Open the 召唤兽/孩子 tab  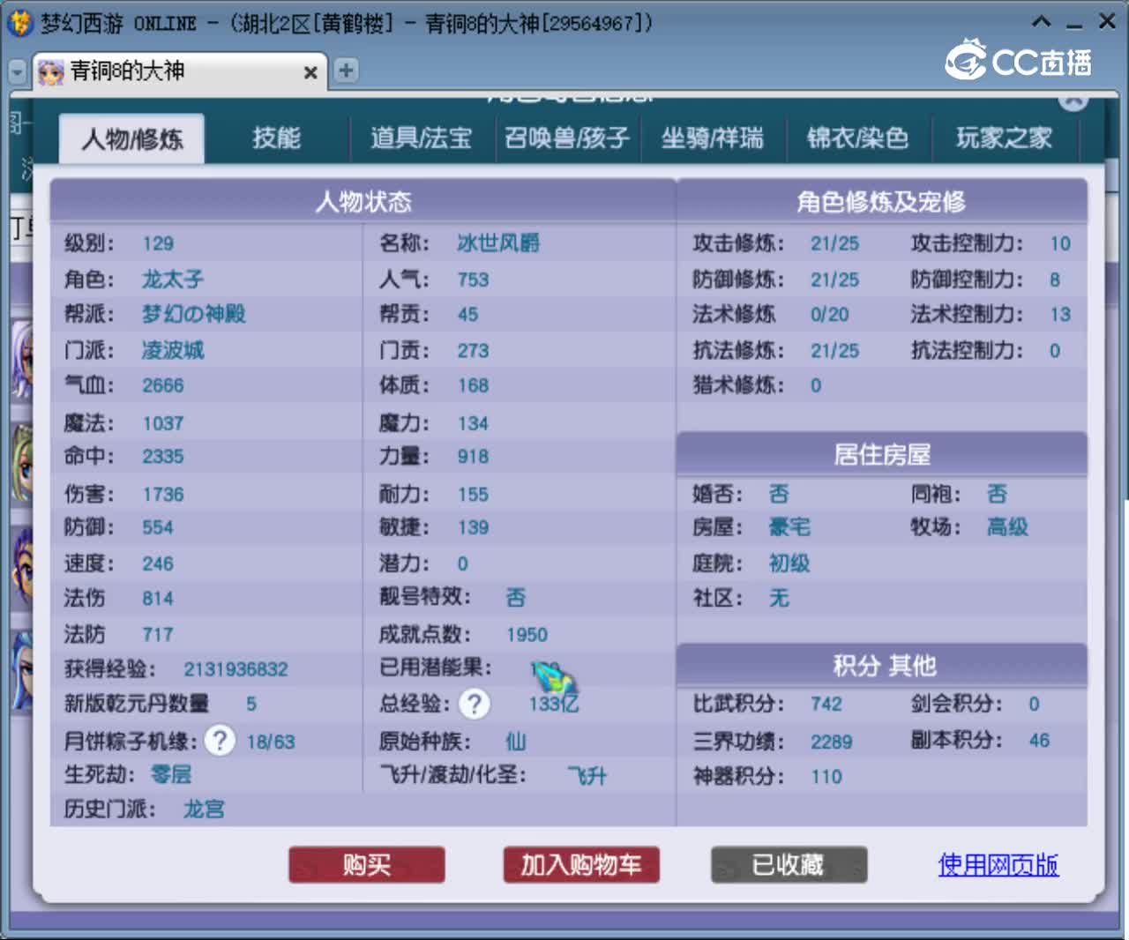[566, 138]
